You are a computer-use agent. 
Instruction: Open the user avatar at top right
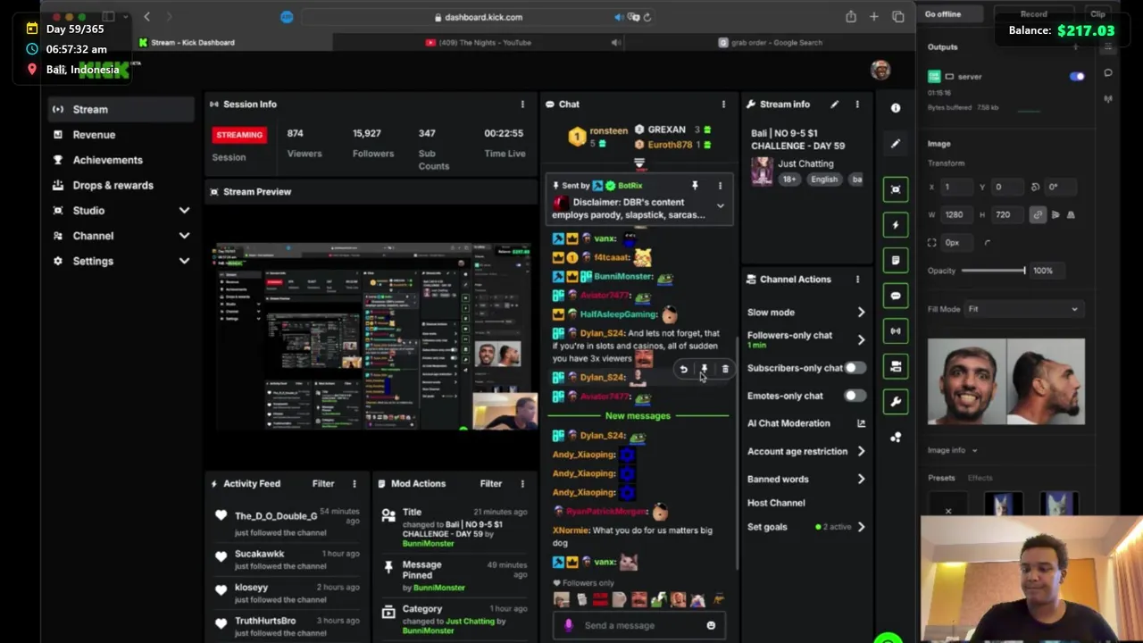click(880, 70)
